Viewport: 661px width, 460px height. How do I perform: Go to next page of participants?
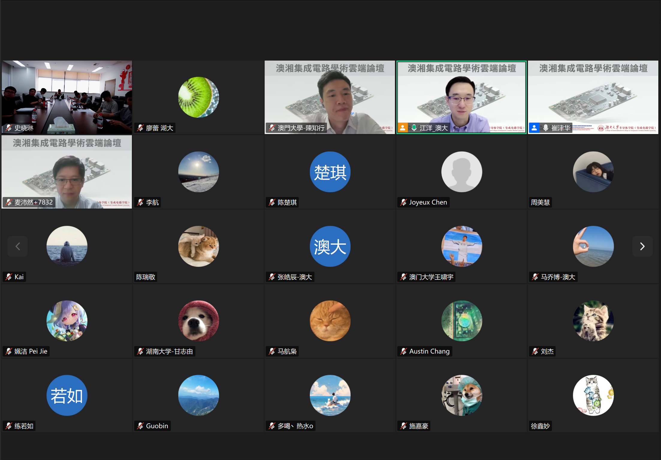coord(642,246)
